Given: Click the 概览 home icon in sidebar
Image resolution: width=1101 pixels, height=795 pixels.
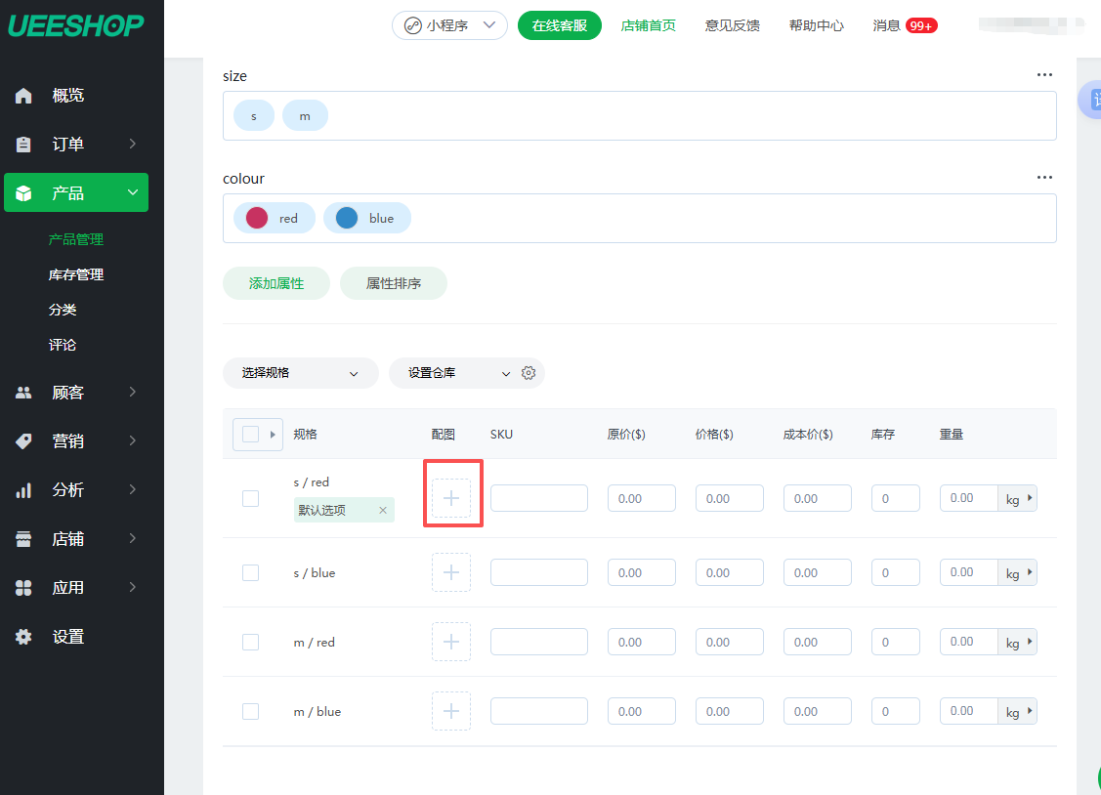Looking at the screenshot, I should [24, 96].
